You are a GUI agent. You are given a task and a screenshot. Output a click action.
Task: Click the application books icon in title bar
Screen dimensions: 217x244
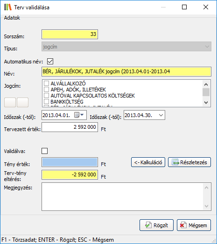pos(8,7)
